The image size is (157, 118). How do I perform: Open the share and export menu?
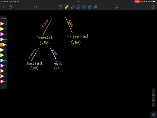(10, 7)
